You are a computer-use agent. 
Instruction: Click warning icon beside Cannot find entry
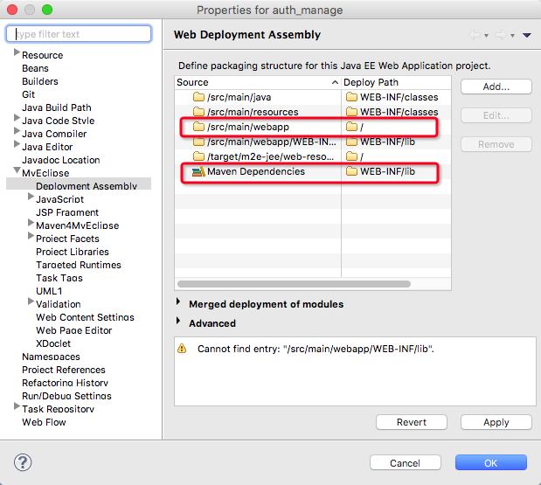[x=182, y=349]
